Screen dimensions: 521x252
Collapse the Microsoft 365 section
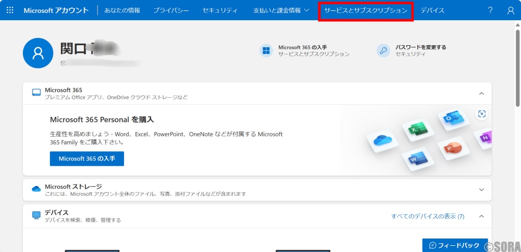tap(481, 94)
